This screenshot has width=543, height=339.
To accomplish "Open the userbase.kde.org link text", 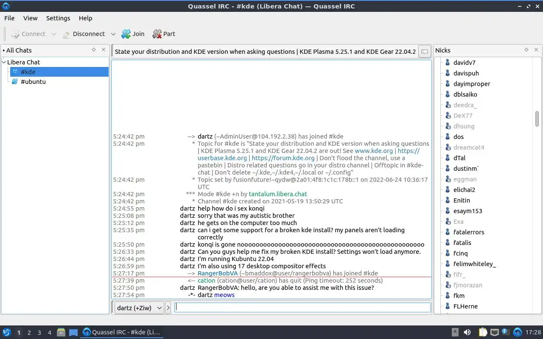I will click(x=222, y=158).
